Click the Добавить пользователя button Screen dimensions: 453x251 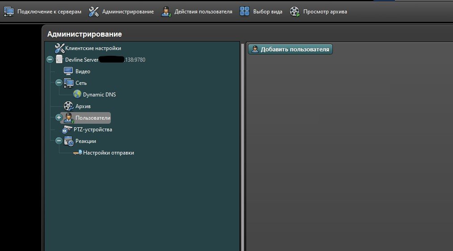290,49
